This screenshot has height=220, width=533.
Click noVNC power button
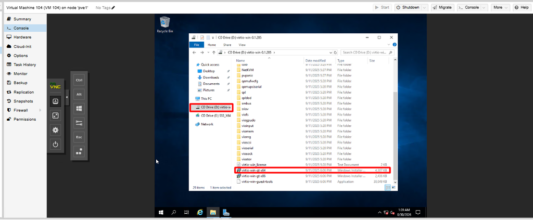[55, 145]
